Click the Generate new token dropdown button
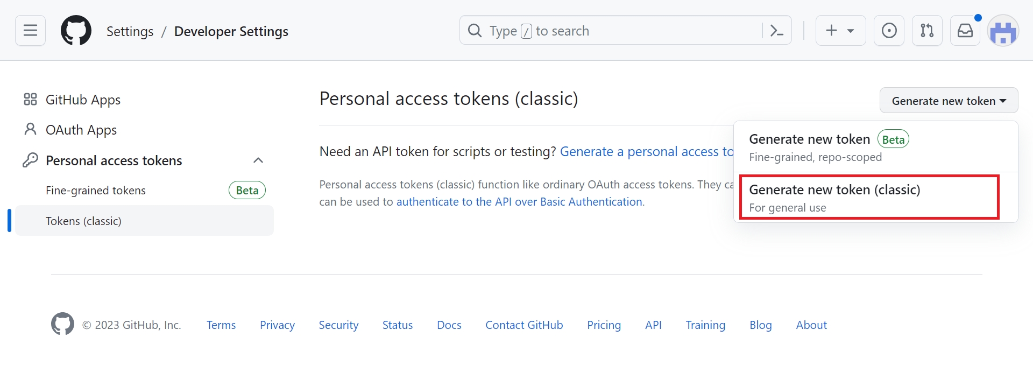The height and width of the screenshot is (365, 1033). [949, 101]
